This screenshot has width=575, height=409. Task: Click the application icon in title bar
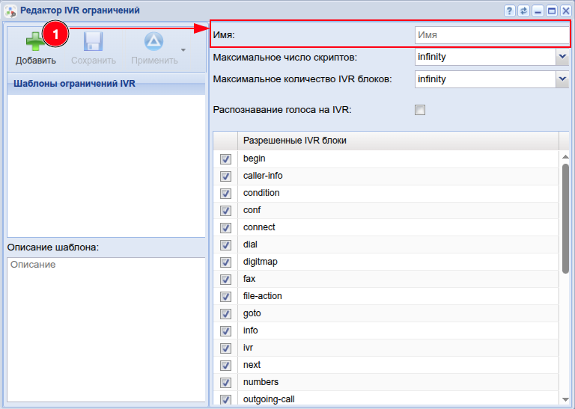pyautogui.click(x=10, y=11)
